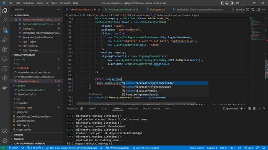The width and height of the screenshot is (268, 150).
Task: Open editor more actions ellipsis
Action: [263, 10]
